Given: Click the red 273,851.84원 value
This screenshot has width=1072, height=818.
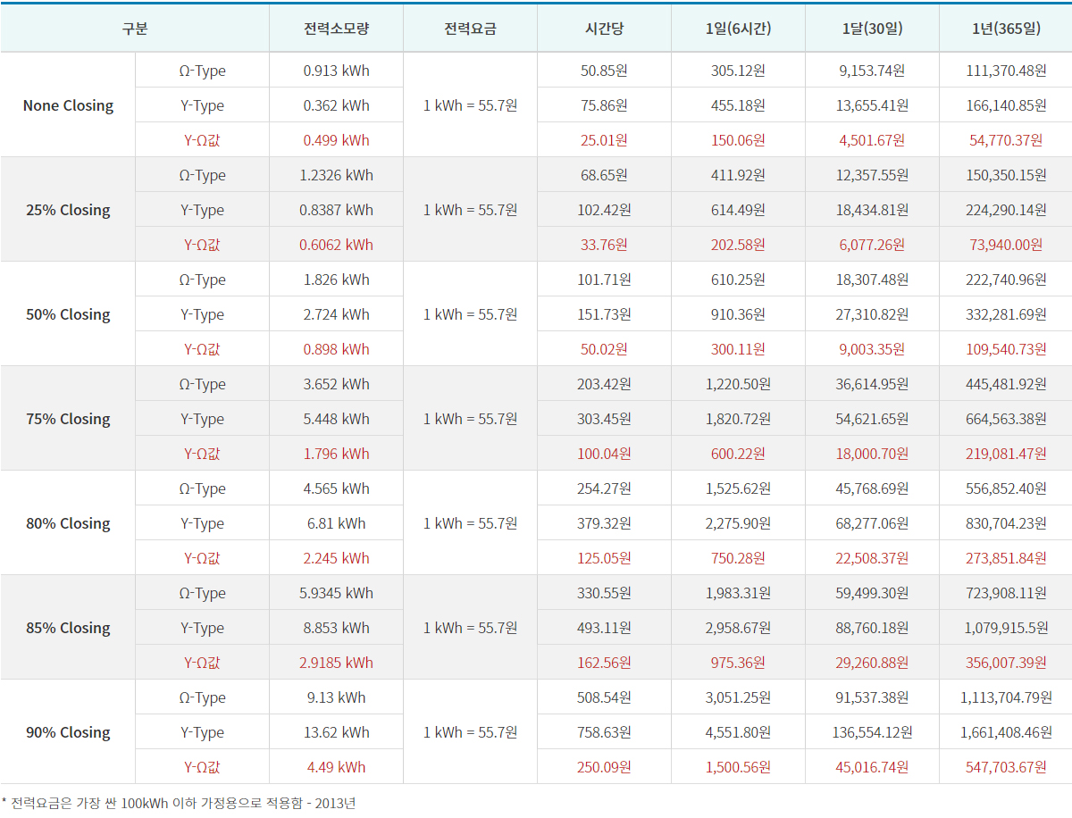Looking at the screenshot, I should (1006, 558).
